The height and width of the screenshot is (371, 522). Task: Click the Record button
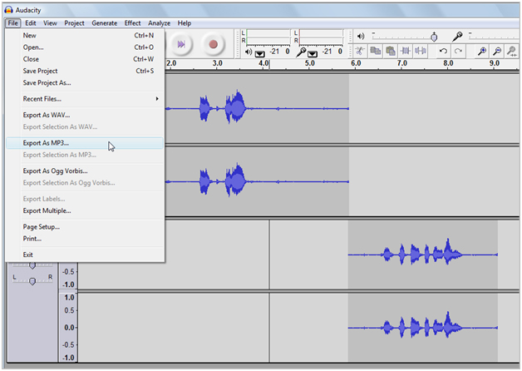click(x=213, y=44)
